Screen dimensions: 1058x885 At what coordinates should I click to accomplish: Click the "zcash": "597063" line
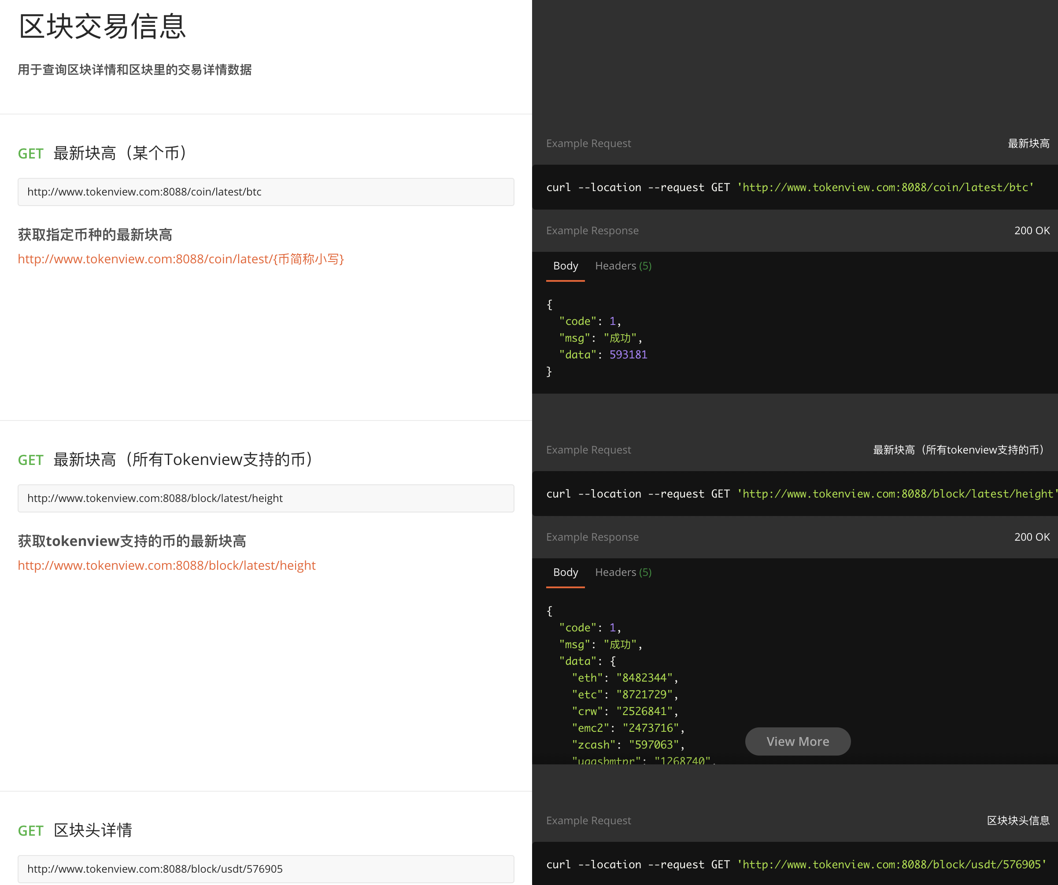click(628, 745)
